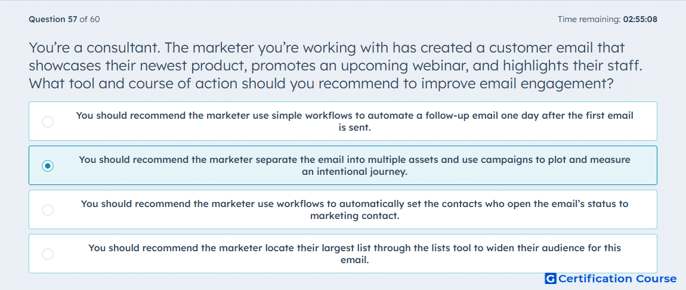
Task: Click the 02:55:08 countdown timer value
Action: tap(640, 19)
